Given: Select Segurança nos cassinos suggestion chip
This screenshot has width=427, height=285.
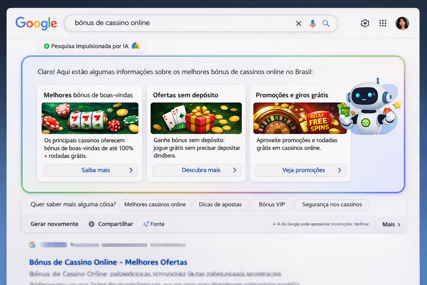Looking at the screenshot, I should [332, 205].
